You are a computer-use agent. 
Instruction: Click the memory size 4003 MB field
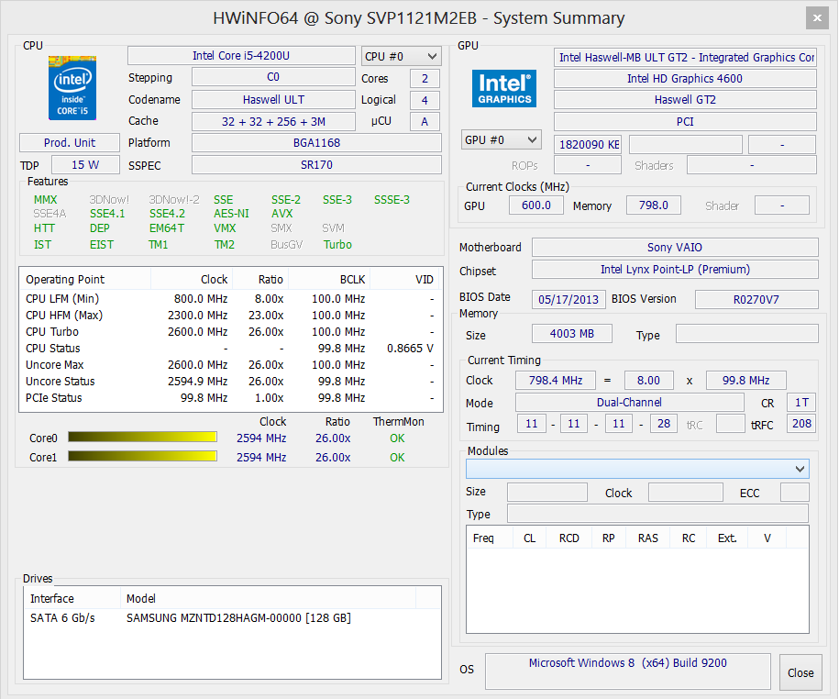572,333
